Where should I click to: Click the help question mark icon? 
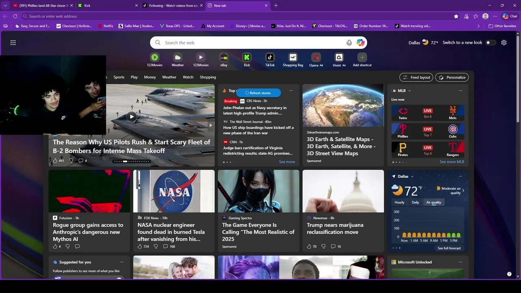[x=509, y=274]
